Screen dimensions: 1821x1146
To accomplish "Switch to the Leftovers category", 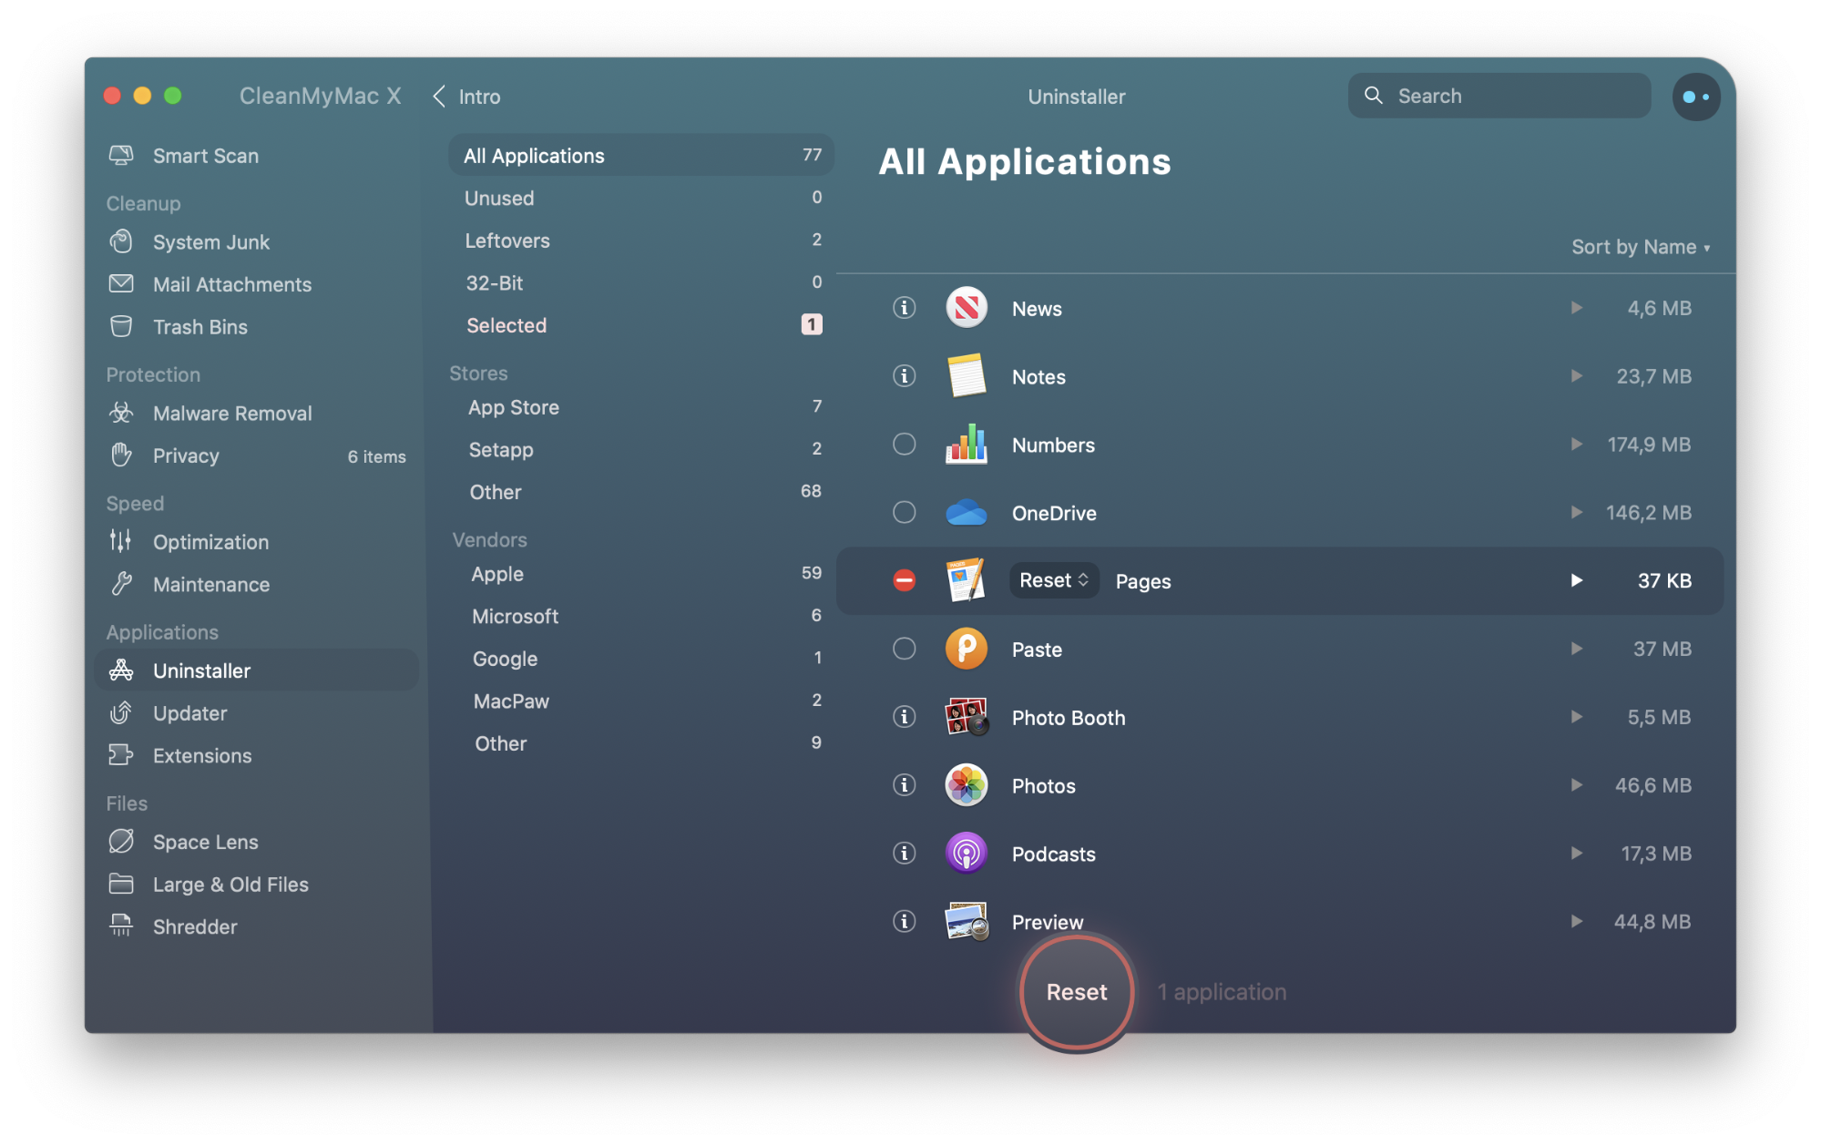I will (x=641, y=240).
